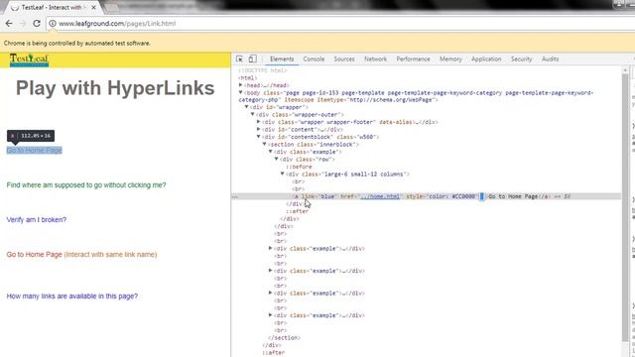Viewport: 635px width, 357px height.
Task: Open the Application tab
Action: 486,59
